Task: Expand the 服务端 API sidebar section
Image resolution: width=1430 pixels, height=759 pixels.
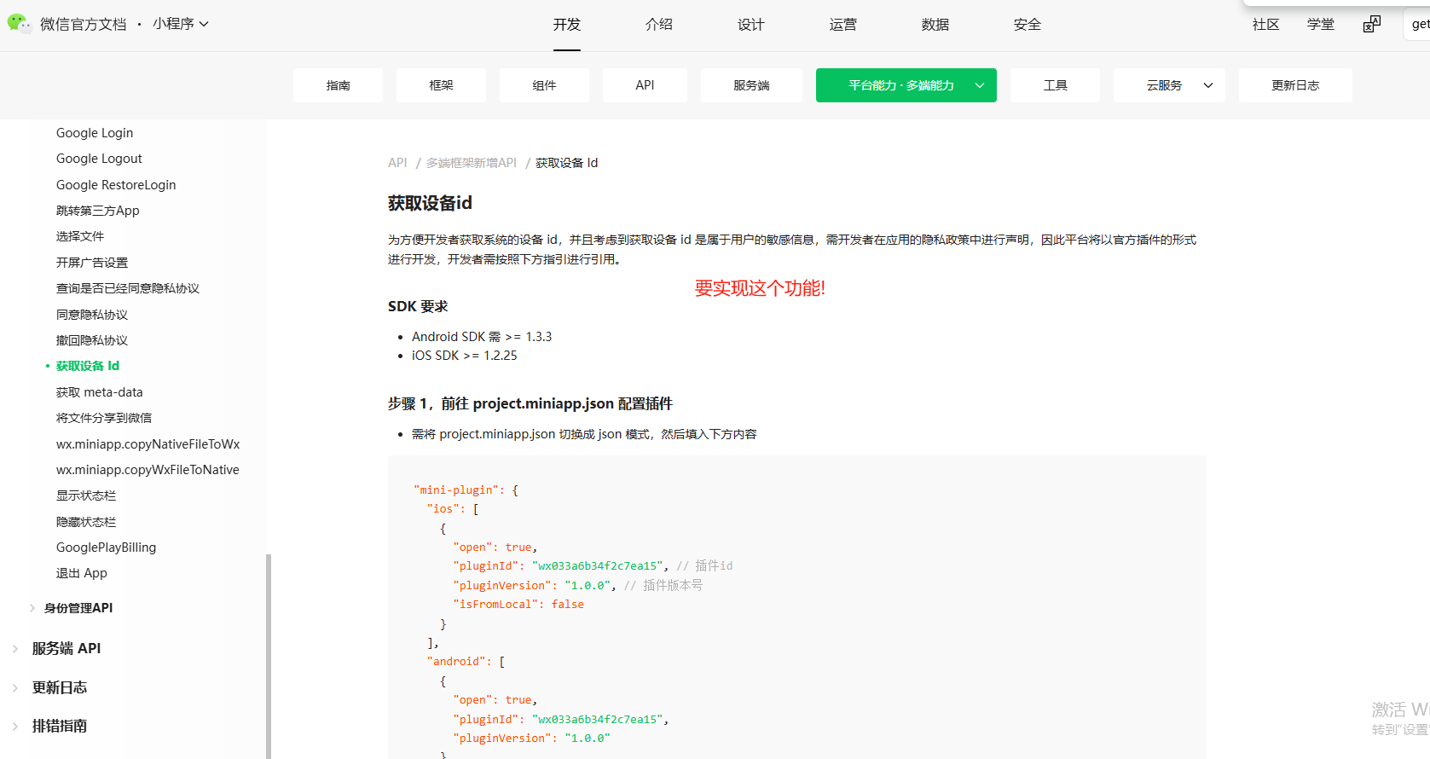Action: pos(15,649)
